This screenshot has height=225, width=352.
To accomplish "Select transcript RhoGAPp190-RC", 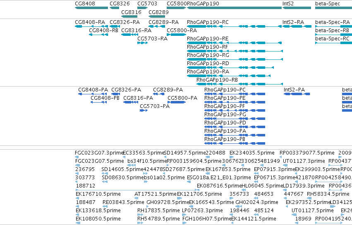I will (x=234, y=26).
